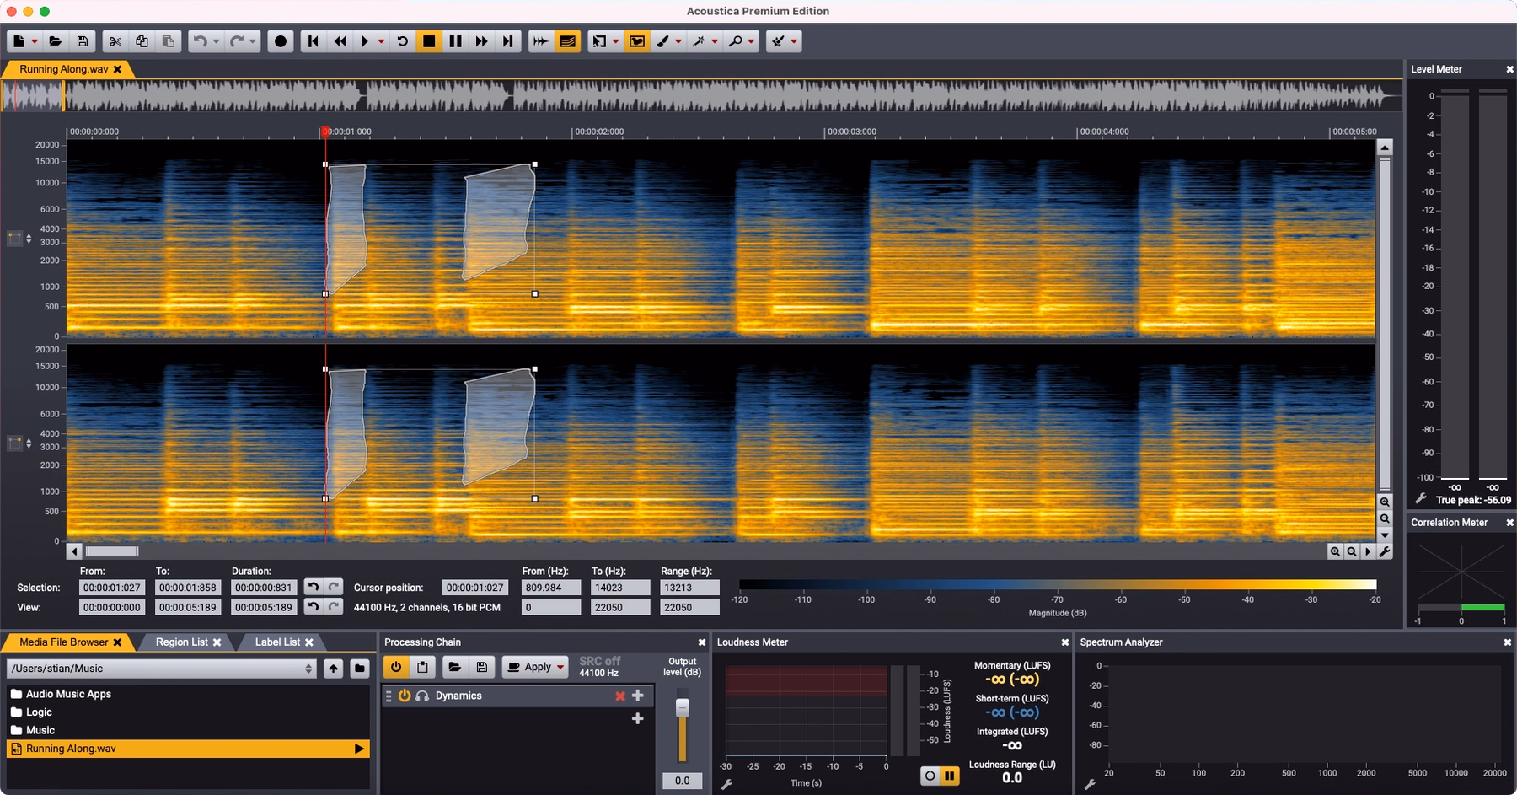Save file with the floppy disk icon

tap(82, 41)
